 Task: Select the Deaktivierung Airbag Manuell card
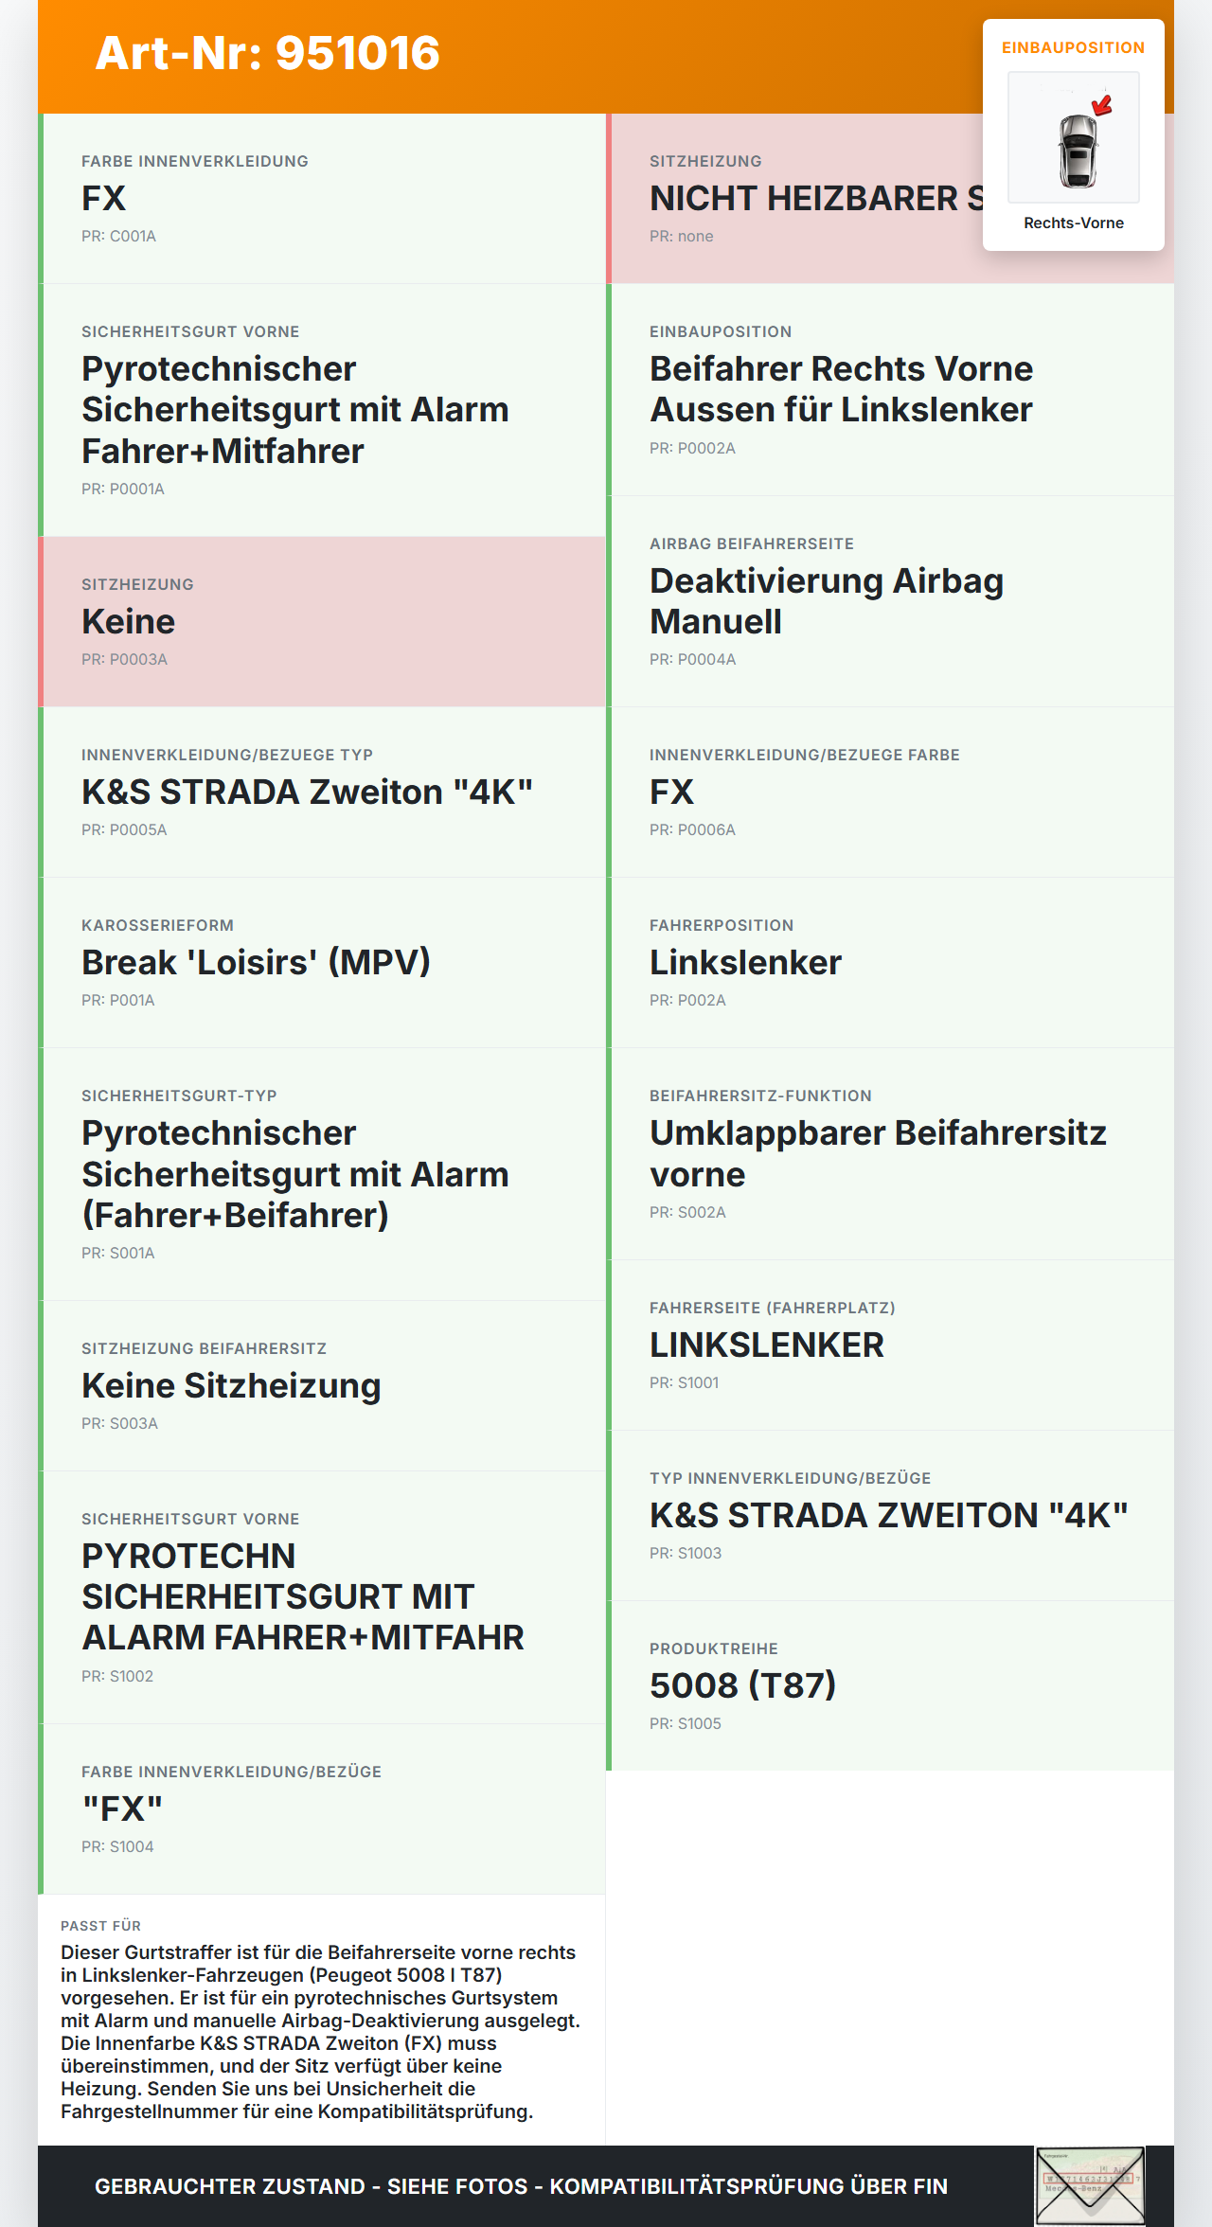click(x=890, y=601)
